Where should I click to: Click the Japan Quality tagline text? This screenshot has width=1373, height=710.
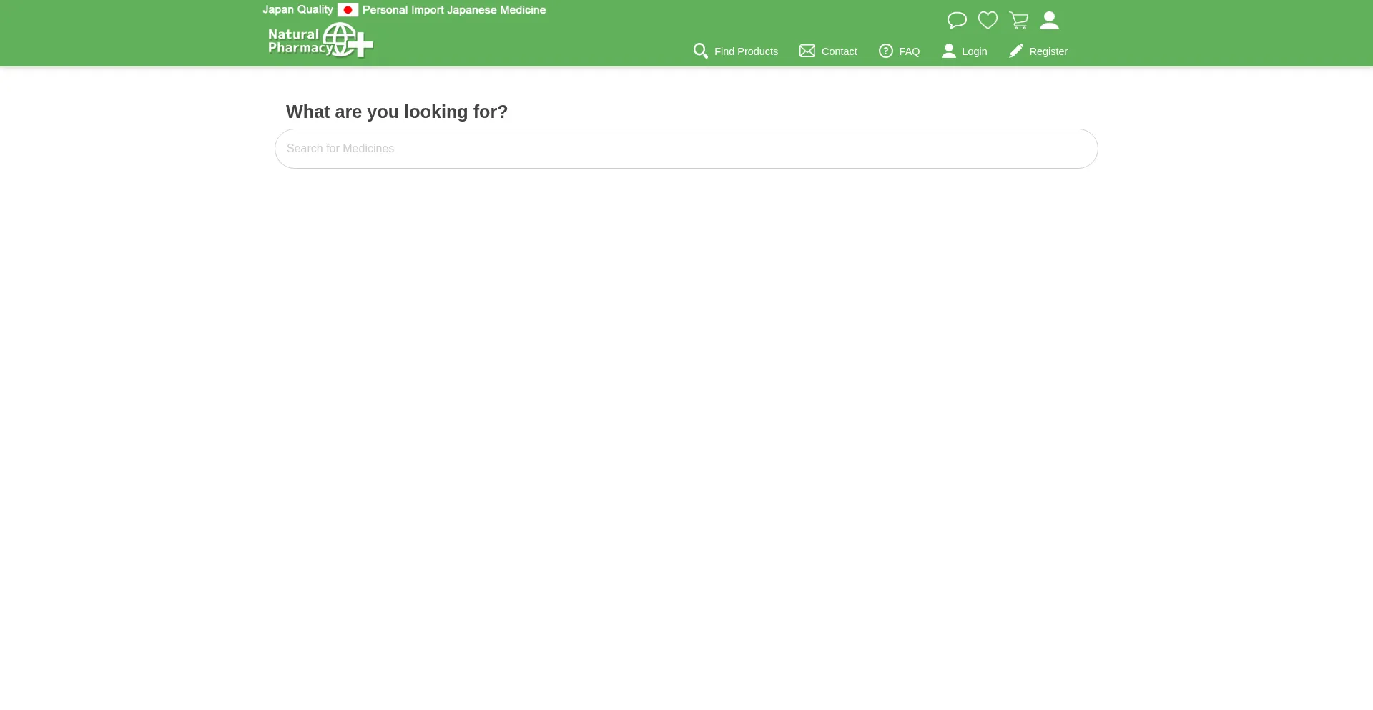[x=297, y=10]
